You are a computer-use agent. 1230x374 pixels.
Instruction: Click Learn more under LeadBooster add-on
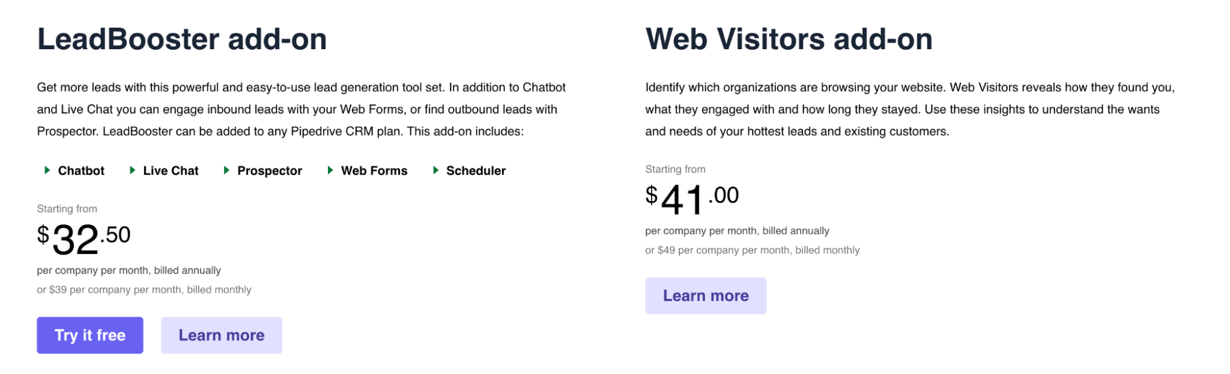click(222, 335)
